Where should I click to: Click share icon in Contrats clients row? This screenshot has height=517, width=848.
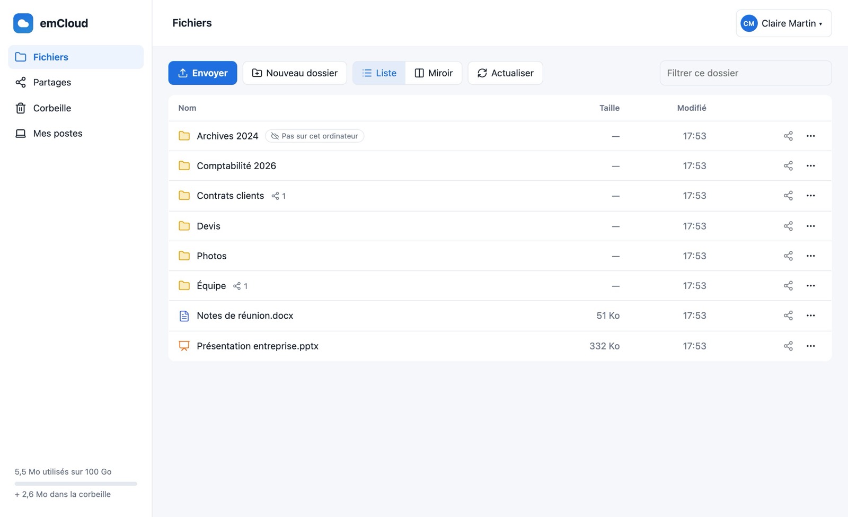(788, 196)
